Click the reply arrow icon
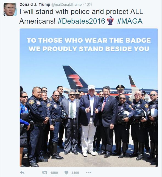 [x=22, y=173]
